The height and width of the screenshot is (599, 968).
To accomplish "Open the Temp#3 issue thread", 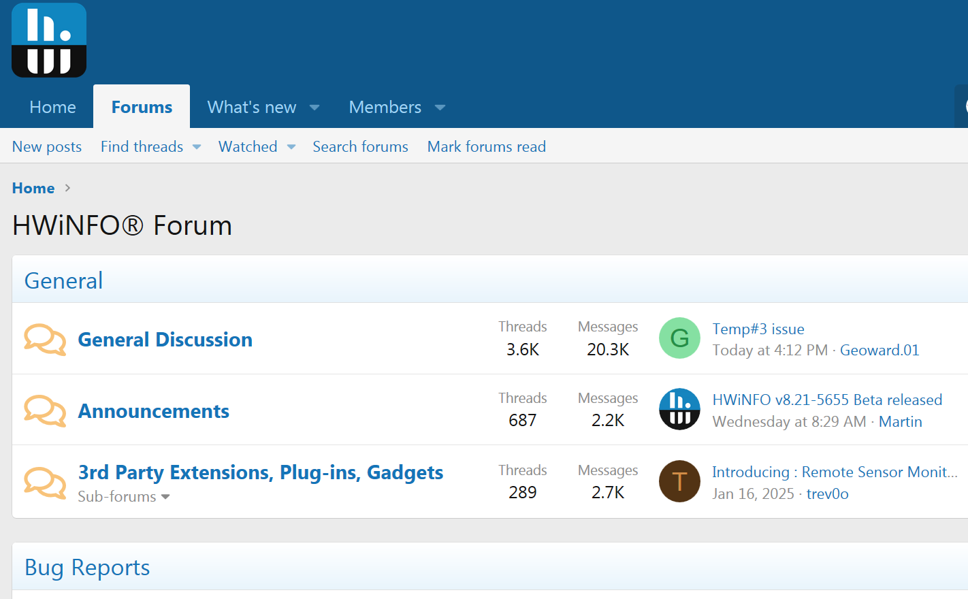I will 758,329.
